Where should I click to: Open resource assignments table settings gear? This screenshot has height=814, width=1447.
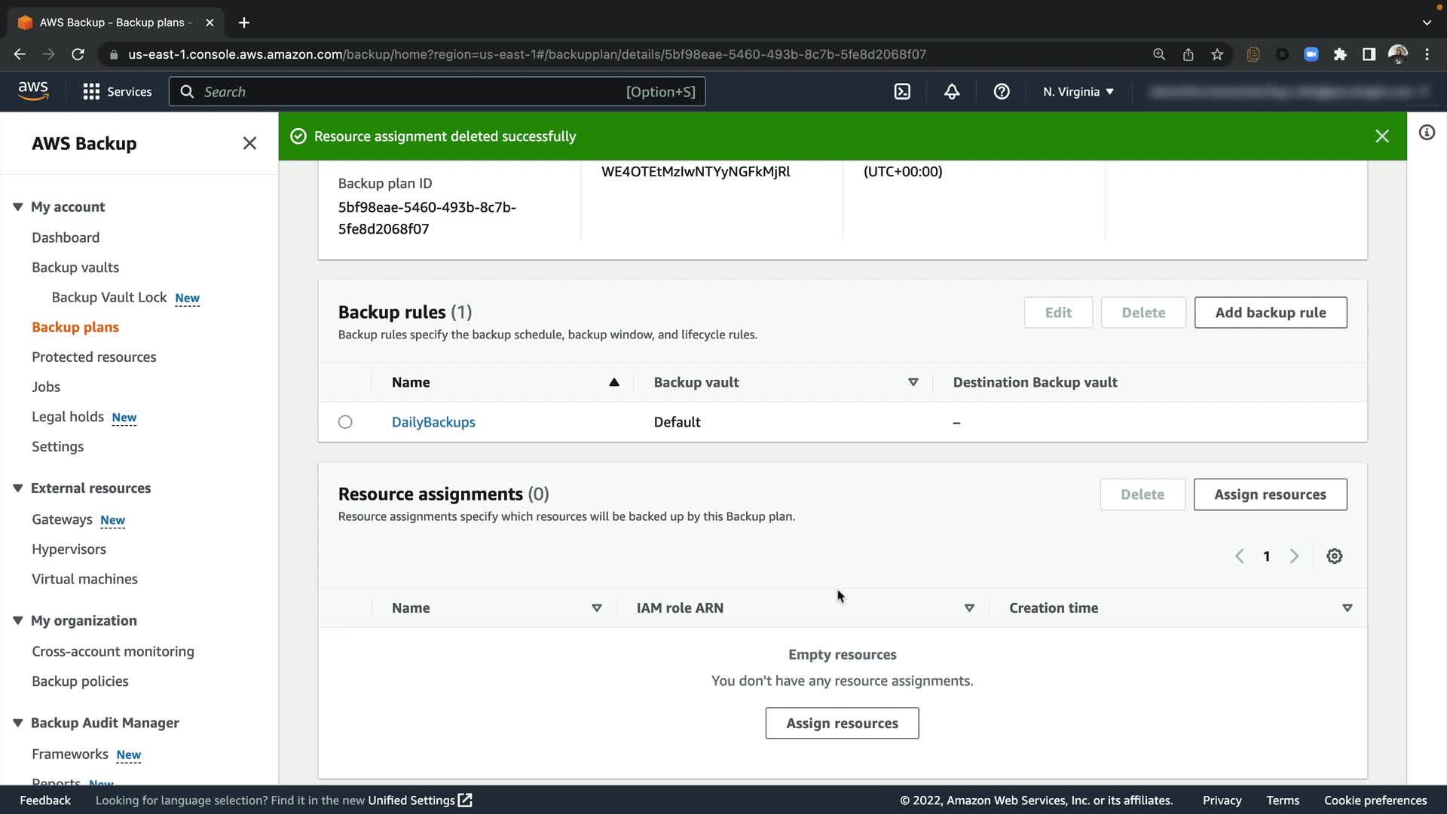[x=1334, y=556]
